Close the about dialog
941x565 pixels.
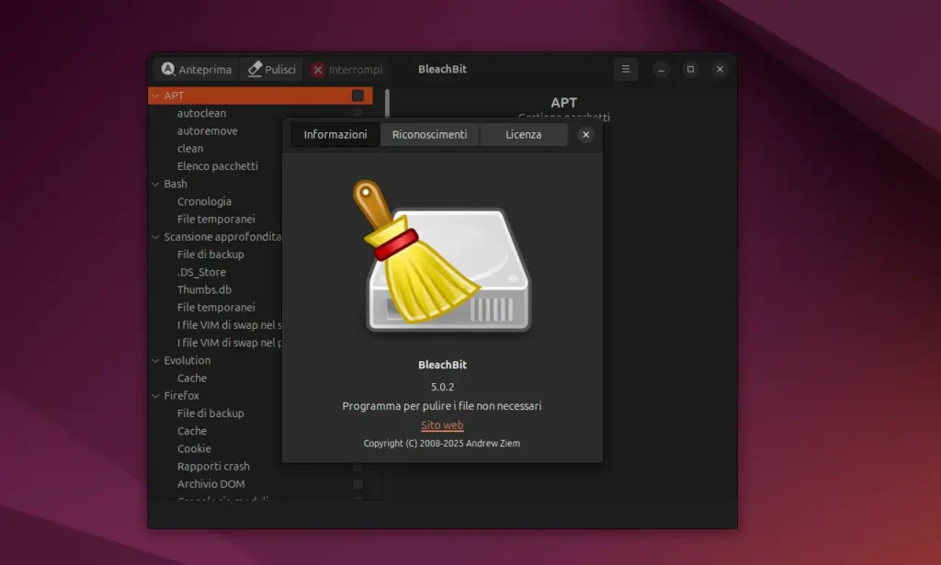[585, 134]
